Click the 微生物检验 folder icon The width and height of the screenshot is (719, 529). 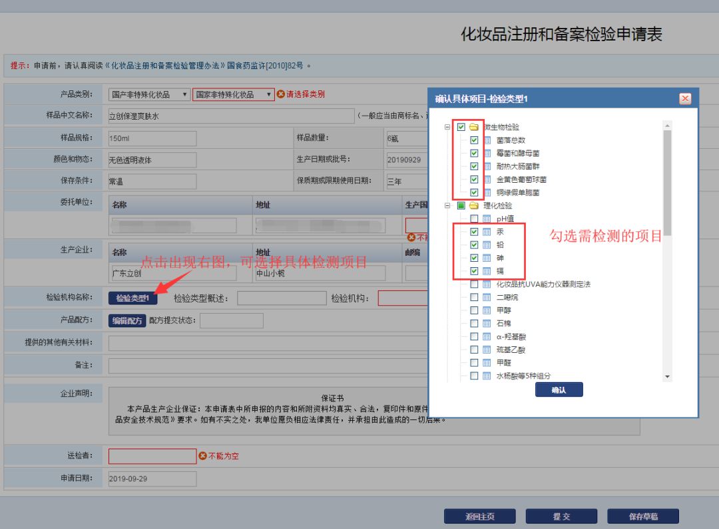[474, 127]
